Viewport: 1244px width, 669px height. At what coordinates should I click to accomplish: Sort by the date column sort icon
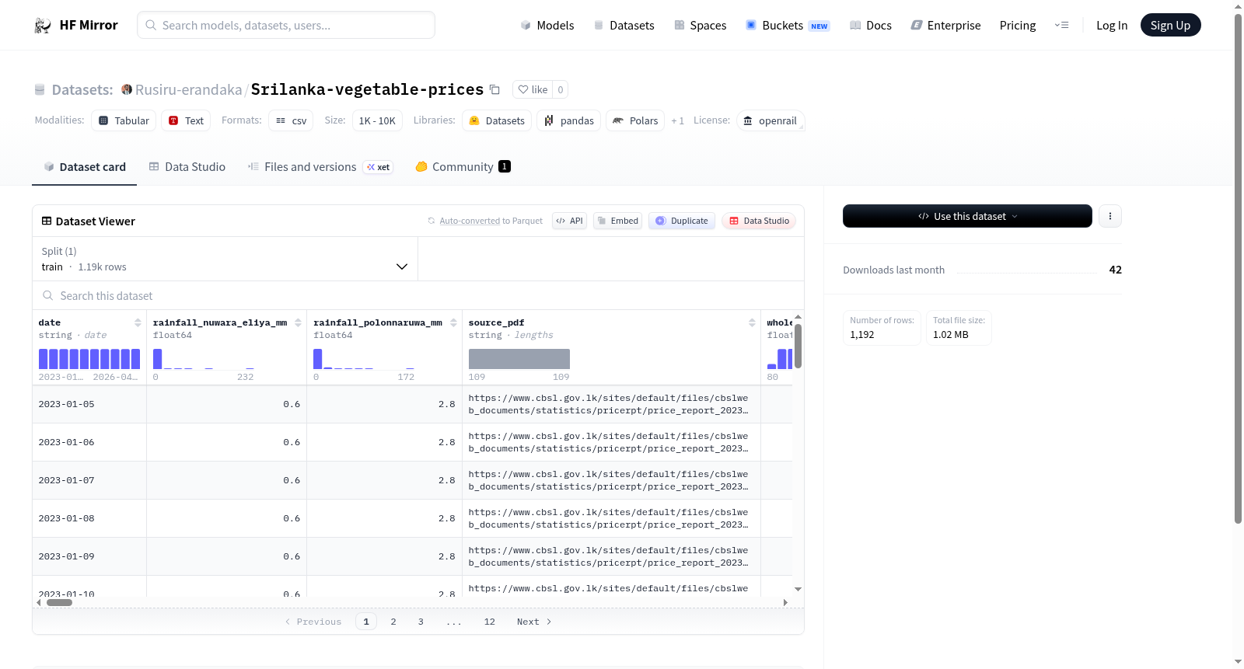point(138,322)
